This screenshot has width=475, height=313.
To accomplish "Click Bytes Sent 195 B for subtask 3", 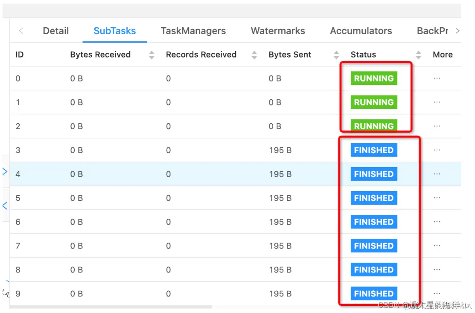I will pyautogui.click(x=280, y=150).
